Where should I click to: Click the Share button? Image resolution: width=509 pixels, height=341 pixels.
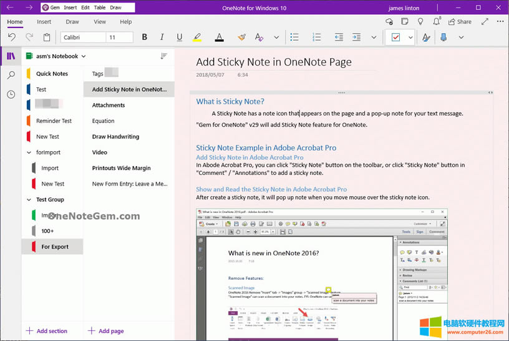click(460, 22)
